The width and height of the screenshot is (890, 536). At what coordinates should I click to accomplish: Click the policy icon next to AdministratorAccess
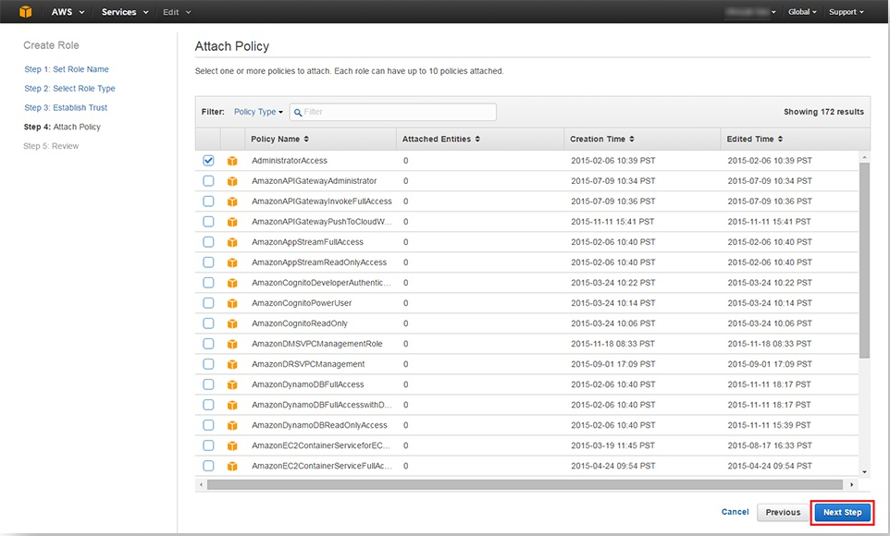[233, 161]
